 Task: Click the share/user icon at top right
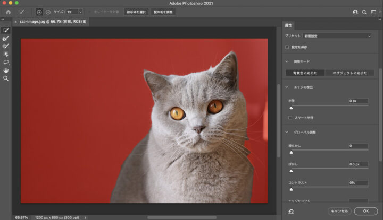[355, 12]
